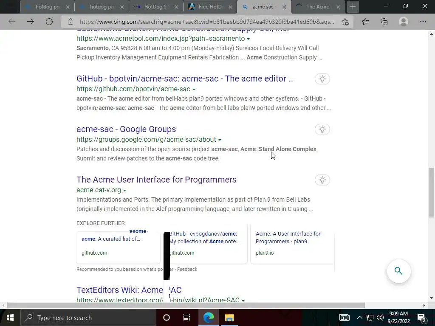Click the Type here to search box
435x326 pixels.
click(x=88, y=318)
